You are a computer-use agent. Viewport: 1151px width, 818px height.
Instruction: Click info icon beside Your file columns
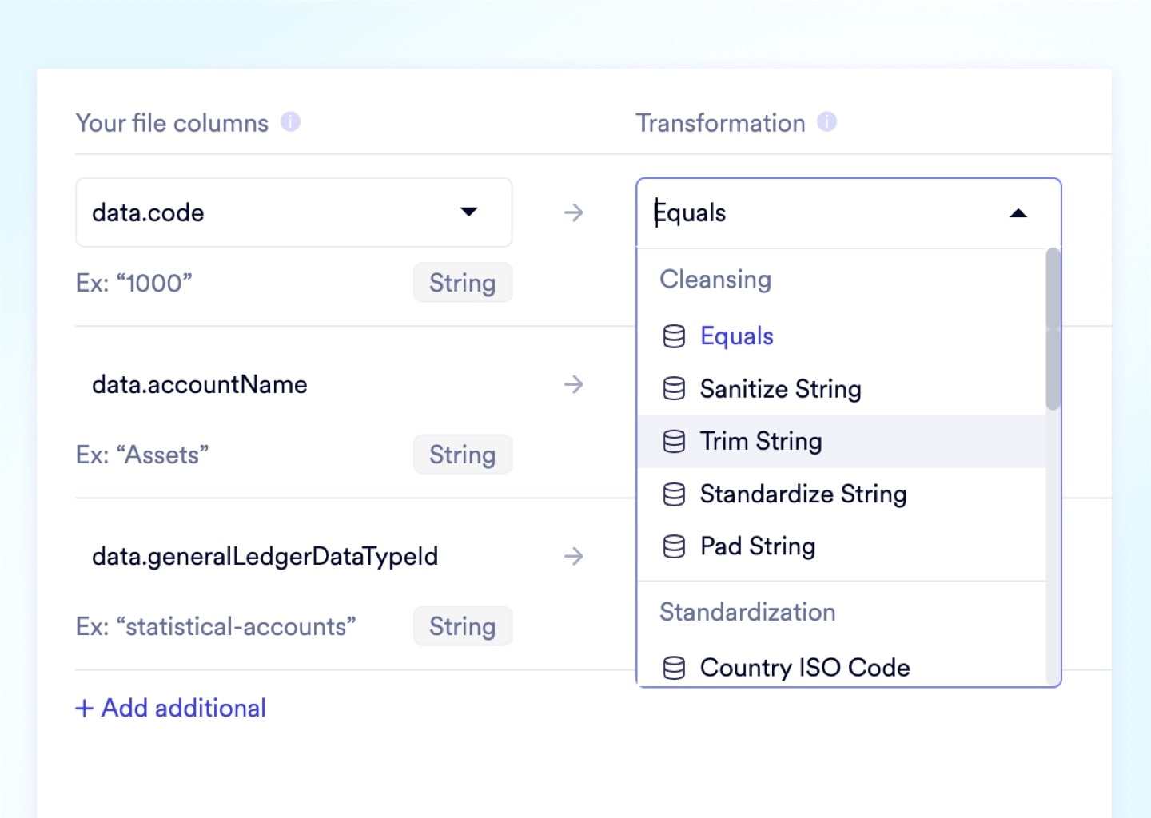290,122
